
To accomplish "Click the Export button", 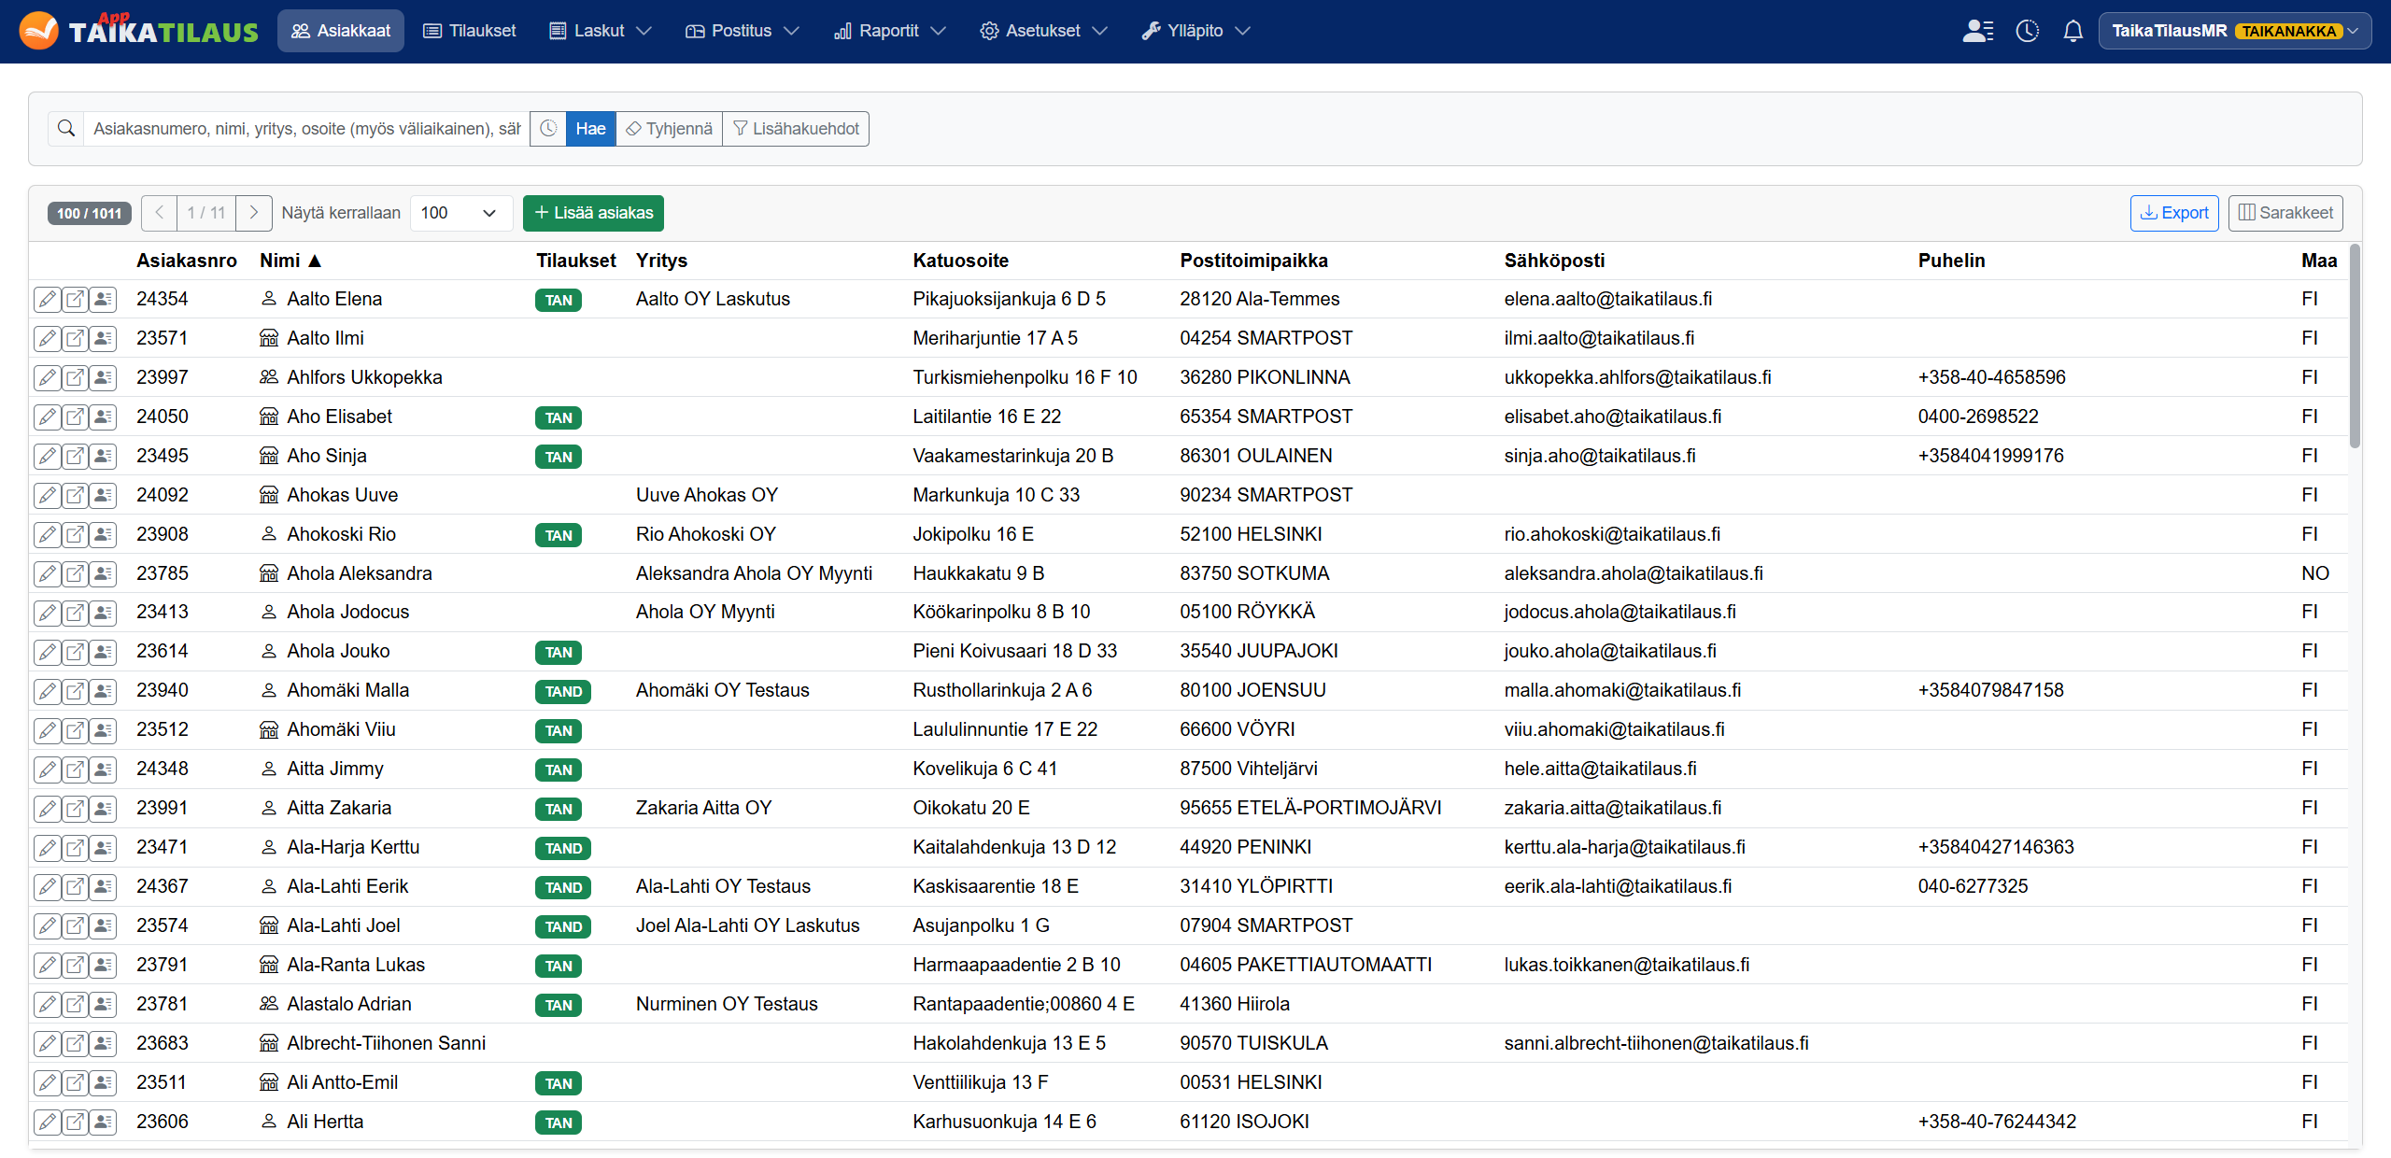I will pyautogui.click(x=2174, y=213).
